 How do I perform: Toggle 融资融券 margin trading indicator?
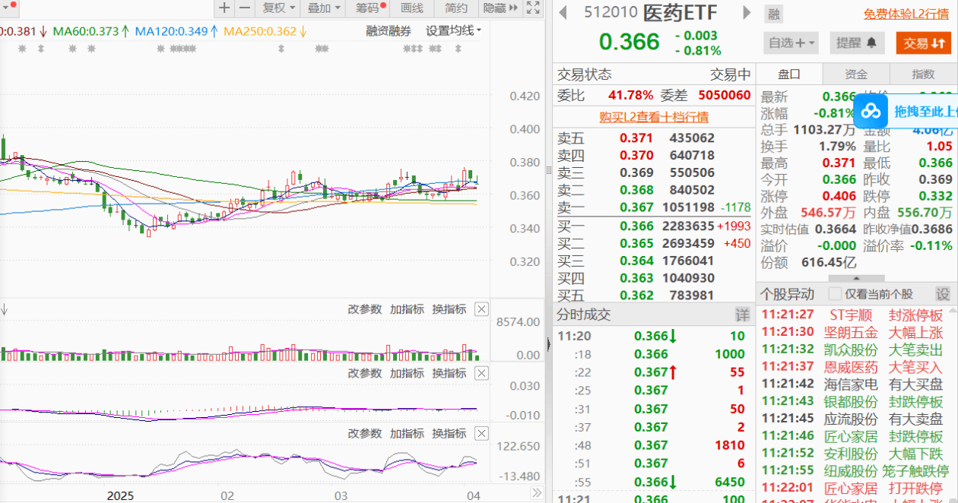pyautogui.click(x=388, y=31)
